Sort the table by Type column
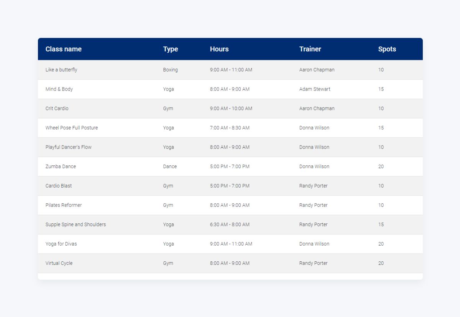 170,49
